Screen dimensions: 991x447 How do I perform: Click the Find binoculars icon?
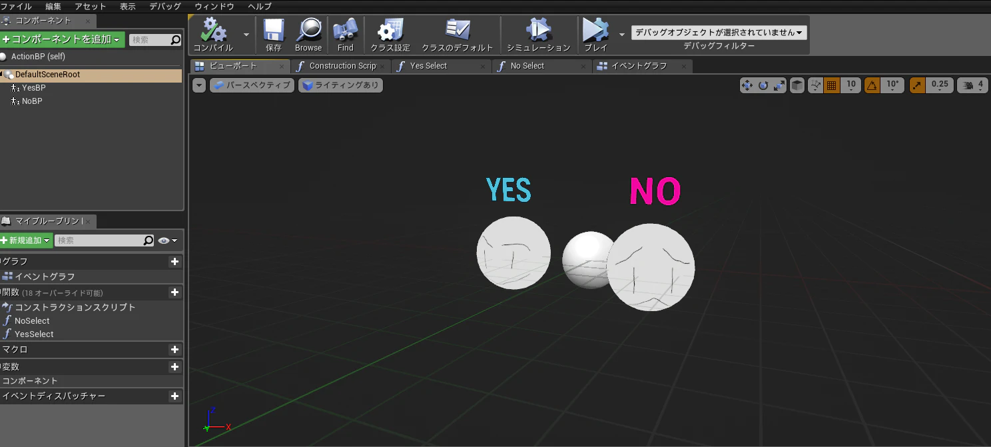click(x=346, y=35)
